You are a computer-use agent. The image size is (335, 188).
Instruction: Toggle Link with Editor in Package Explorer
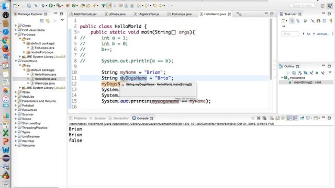(x=48, y=20)
